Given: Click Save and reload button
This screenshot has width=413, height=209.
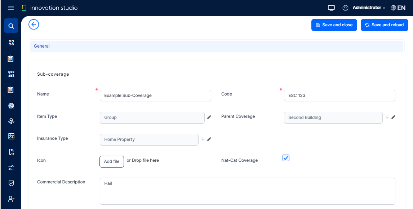Looking at the screenshot, I should [x=384, y=25].
